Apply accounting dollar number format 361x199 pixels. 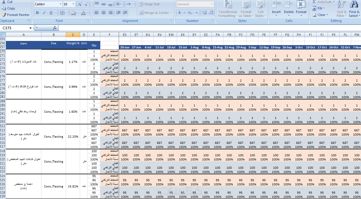click(179, 13)
